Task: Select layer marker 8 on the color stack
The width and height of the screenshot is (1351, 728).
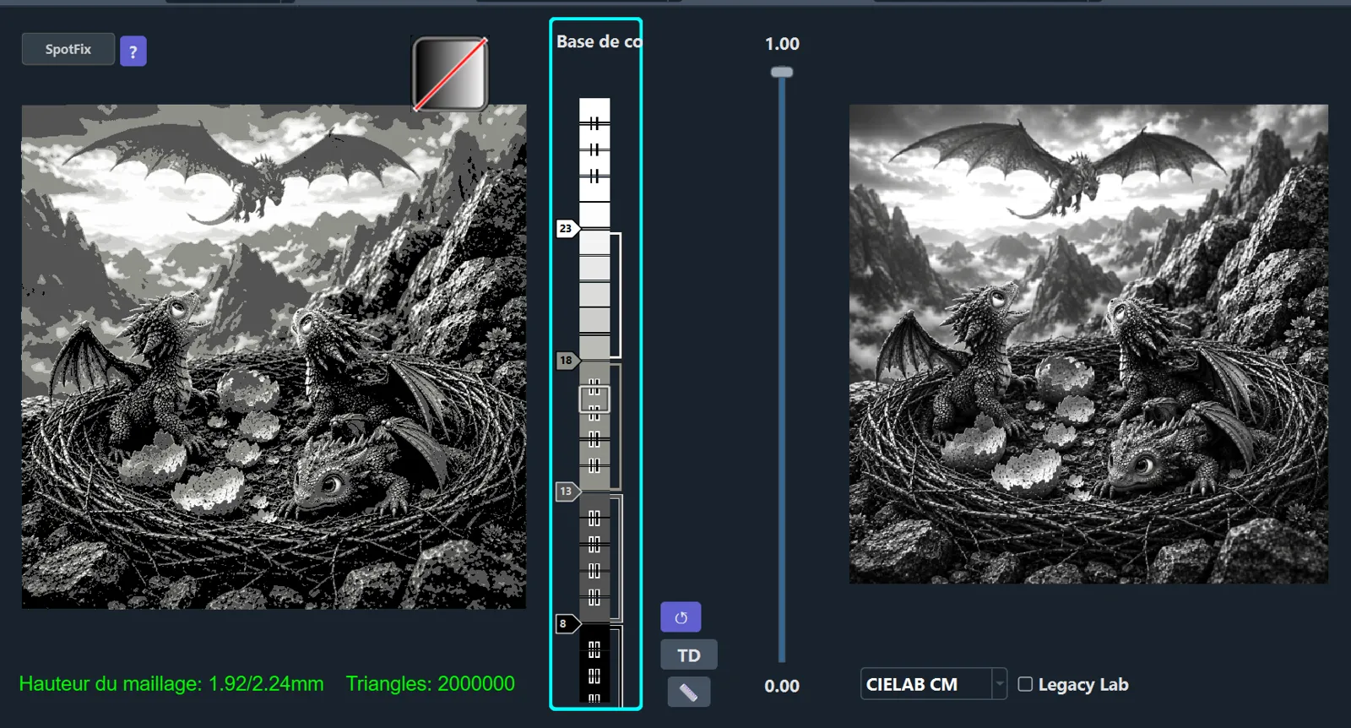Action: pos(567,623)
